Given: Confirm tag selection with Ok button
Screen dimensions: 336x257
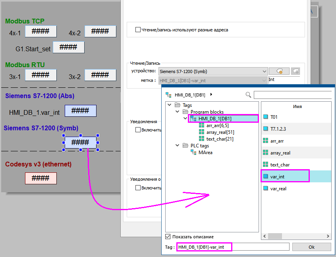Looking at the screenshot, I should (311, 247).
